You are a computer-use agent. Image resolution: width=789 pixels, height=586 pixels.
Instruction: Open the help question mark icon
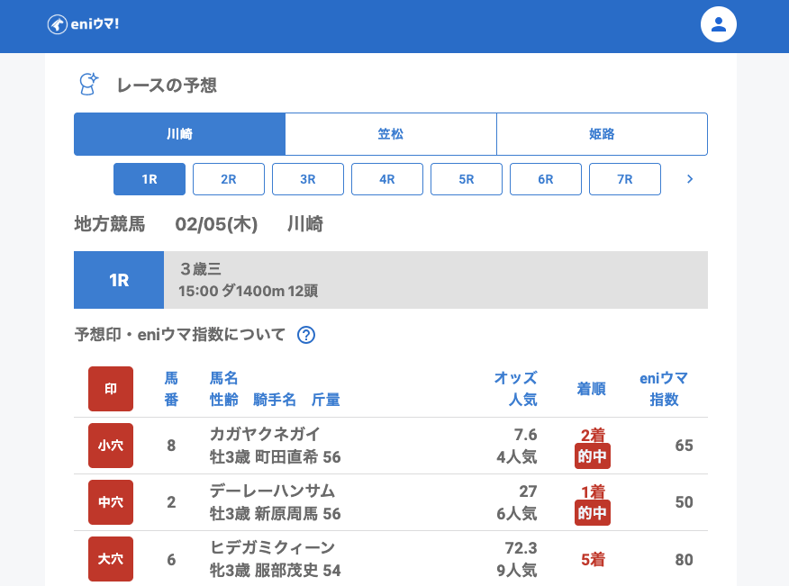[x=306, y=335]
